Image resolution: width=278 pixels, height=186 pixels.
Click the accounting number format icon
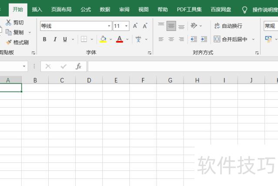pos(268,39)
